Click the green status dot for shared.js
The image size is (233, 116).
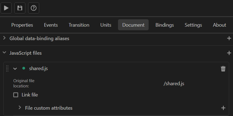pos(23,68)
